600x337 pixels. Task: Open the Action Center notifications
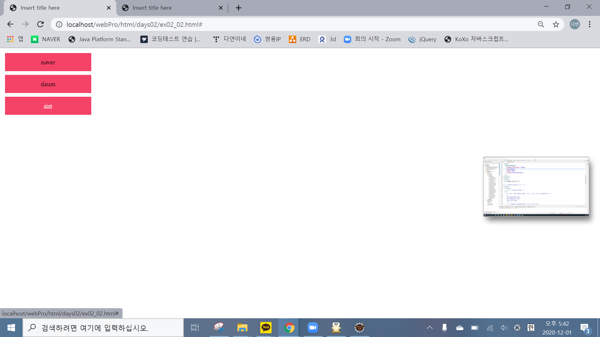point(585,328)
